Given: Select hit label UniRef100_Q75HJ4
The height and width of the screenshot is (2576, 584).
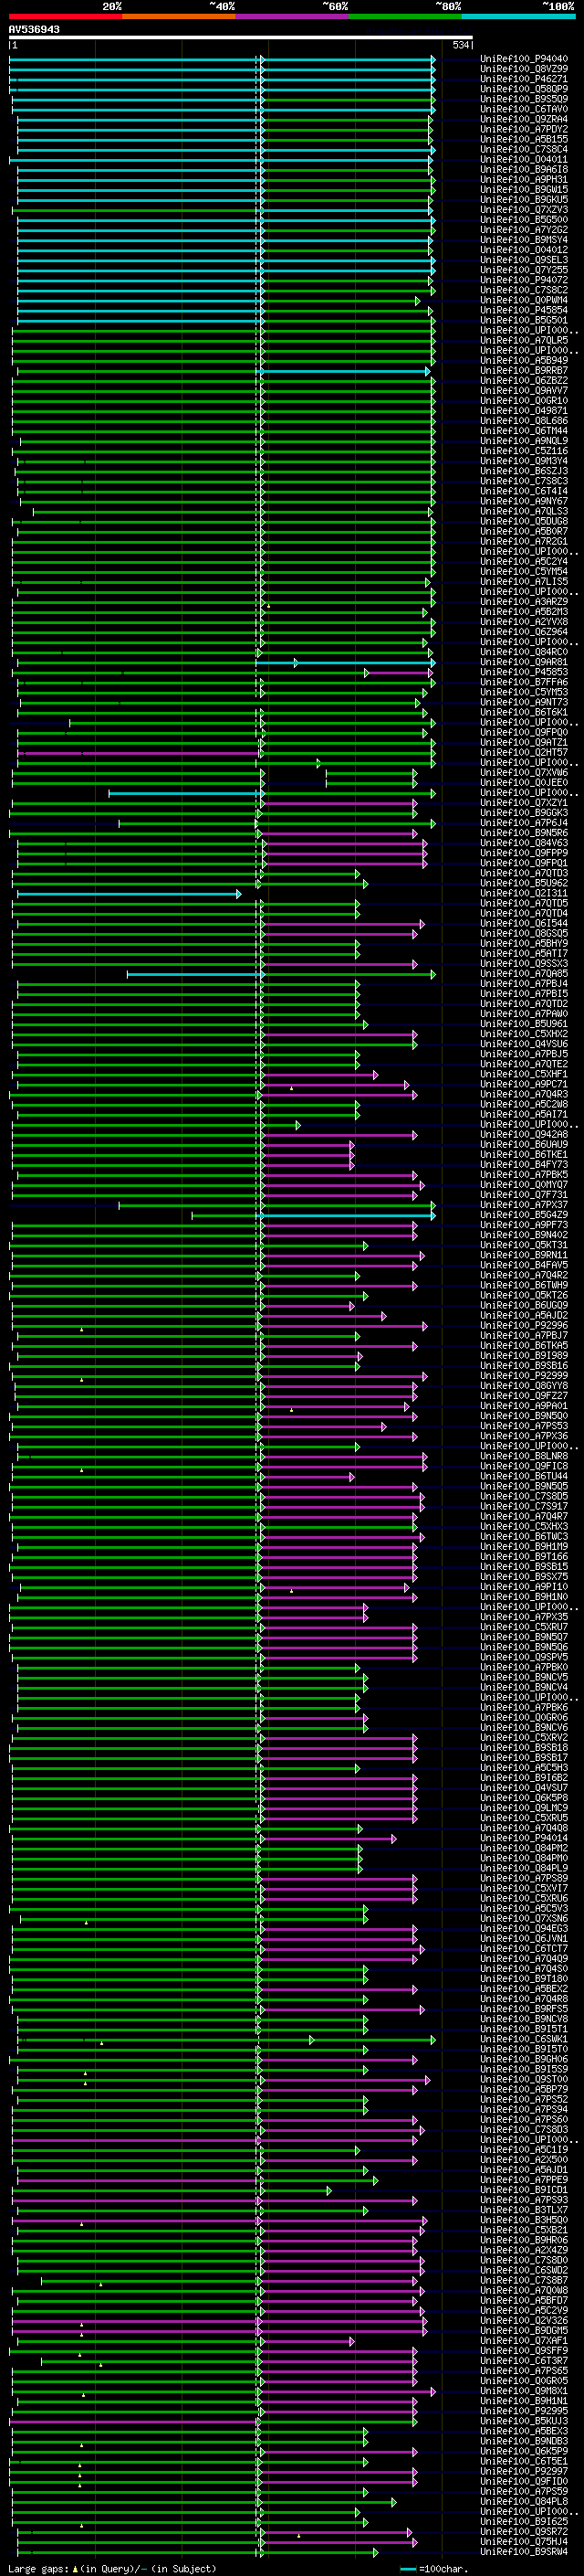Looking at the screenshot, I should [524, 2542].
